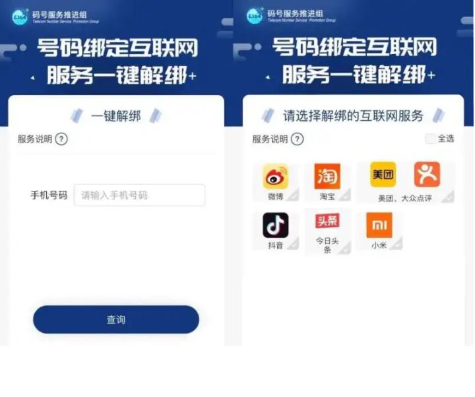
Task: Select the Toutiao news icon
Action: coord(327,221)
